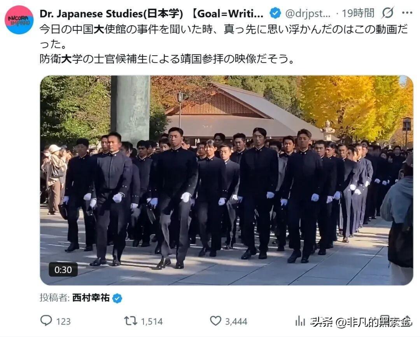Open the 西村幸祐 poster profile link
The image size is (420, 337).
click(91, 298)
